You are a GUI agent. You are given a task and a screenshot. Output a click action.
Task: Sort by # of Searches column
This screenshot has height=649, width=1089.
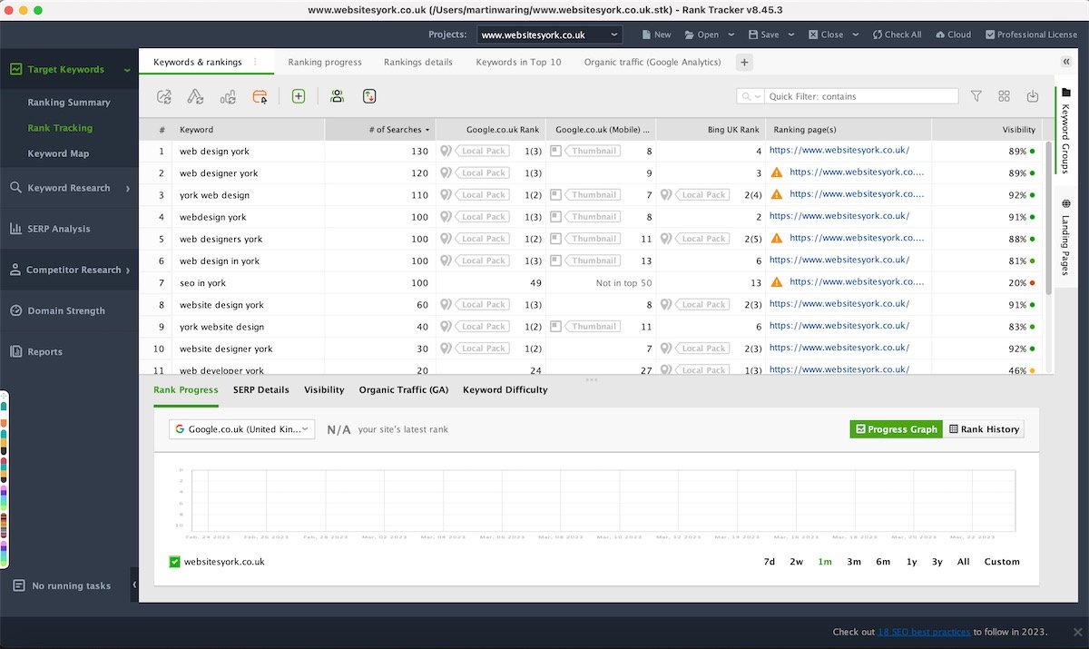coord(380,130)
